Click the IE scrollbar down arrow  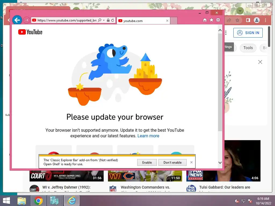220,163
